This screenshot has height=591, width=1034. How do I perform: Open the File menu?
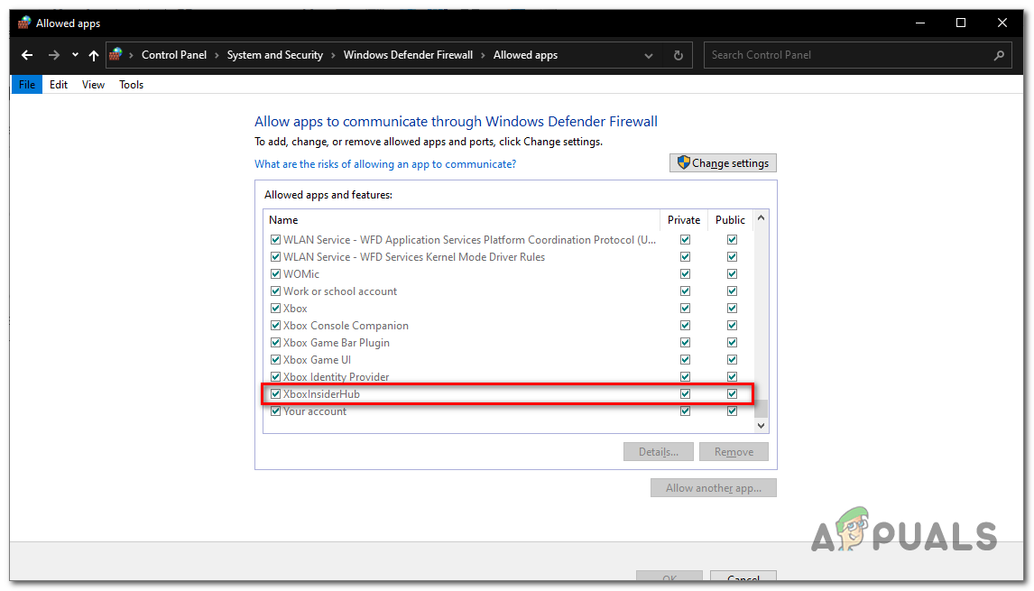click(x=27, y=85)
